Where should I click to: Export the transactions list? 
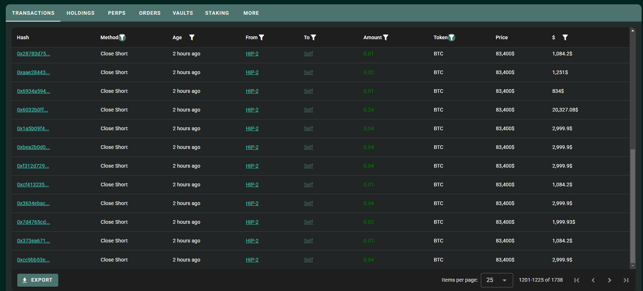point(38,280)
